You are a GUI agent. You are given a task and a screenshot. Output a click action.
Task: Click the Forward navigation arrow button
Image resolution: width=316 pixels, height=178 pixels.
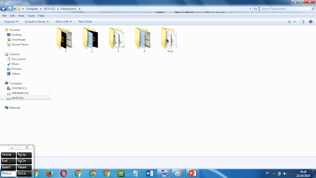pyautogui.click(x=10, y=9)
